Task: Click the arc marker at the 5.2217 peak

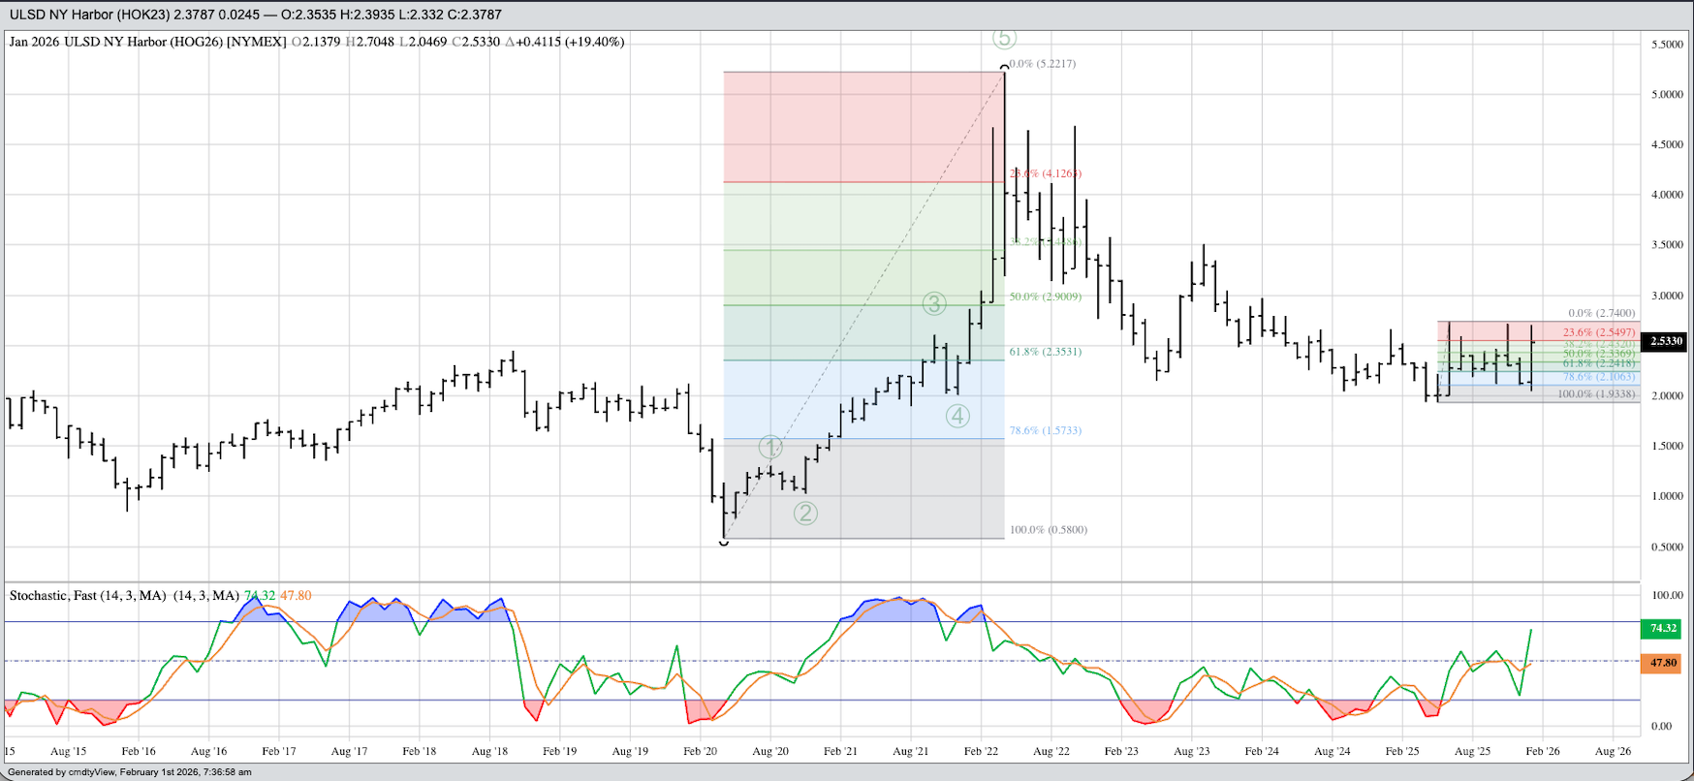Action: coord(1004,67)
